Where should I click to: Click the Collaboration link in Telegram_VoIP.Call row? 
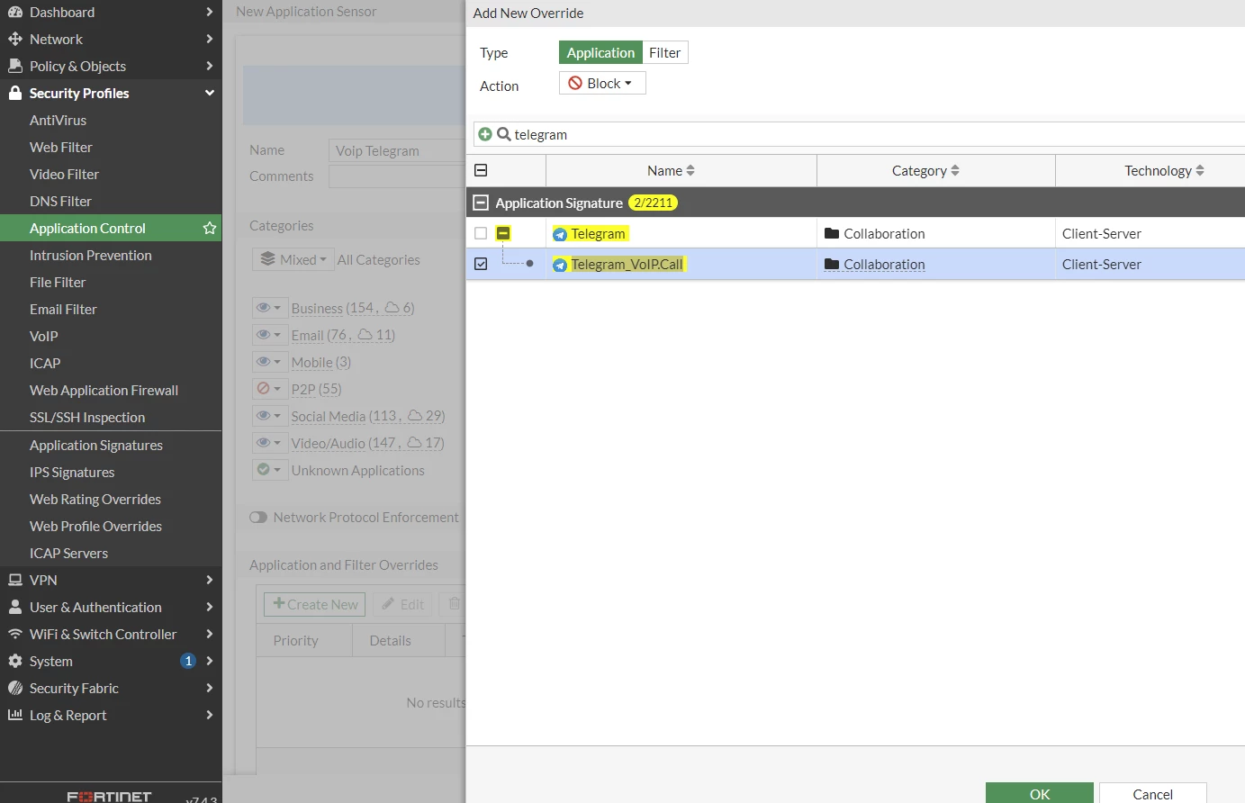[884, 265]
